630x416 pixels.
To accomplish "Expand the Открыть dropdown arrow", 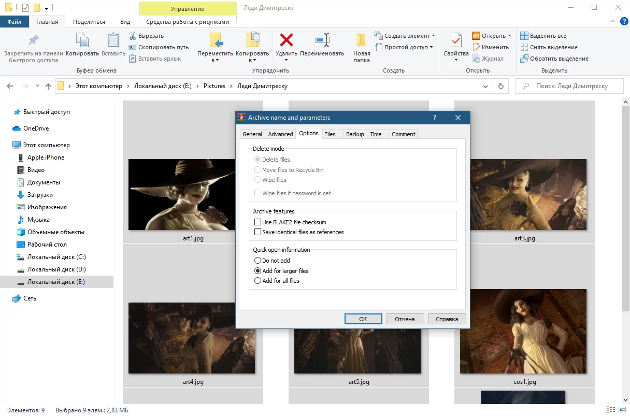I will click(509, 36).
